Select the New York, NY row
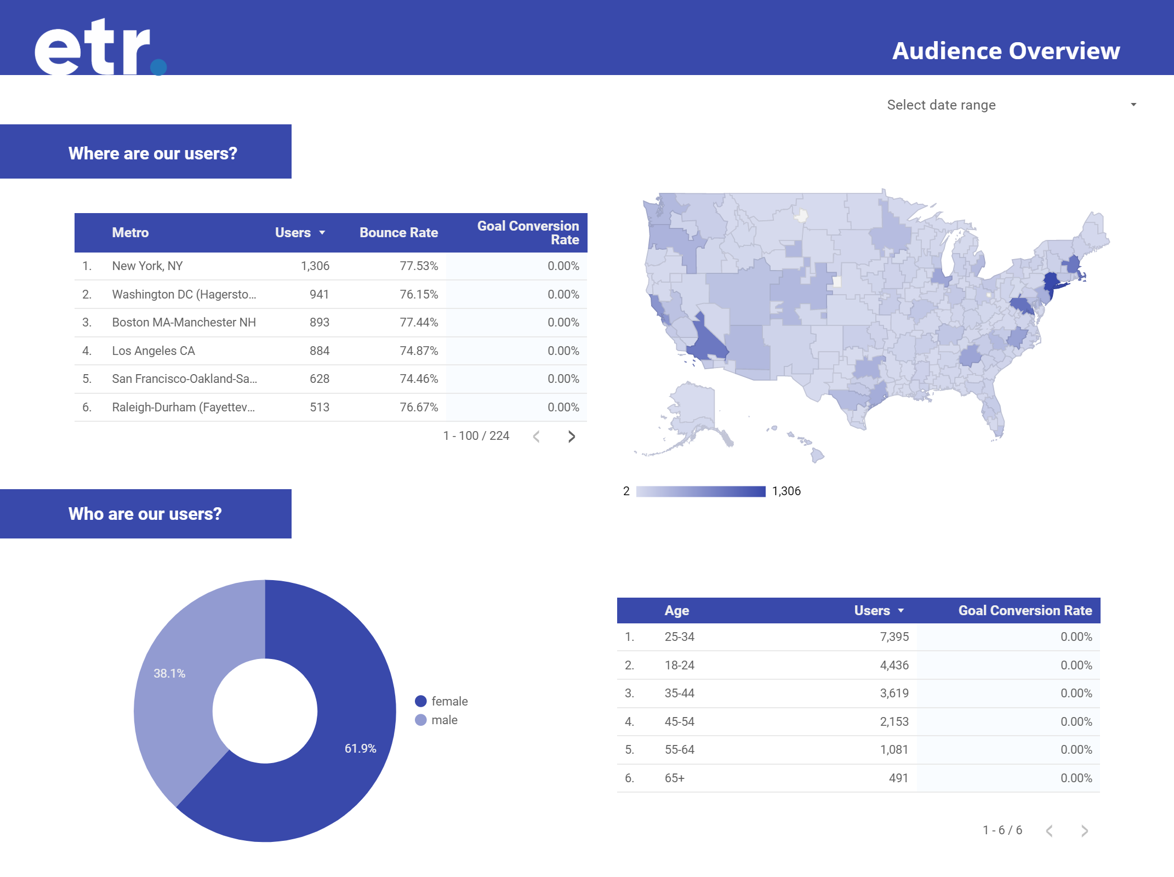The width and height of the screenshot is (1174, 877). click(x=147, y=266)
